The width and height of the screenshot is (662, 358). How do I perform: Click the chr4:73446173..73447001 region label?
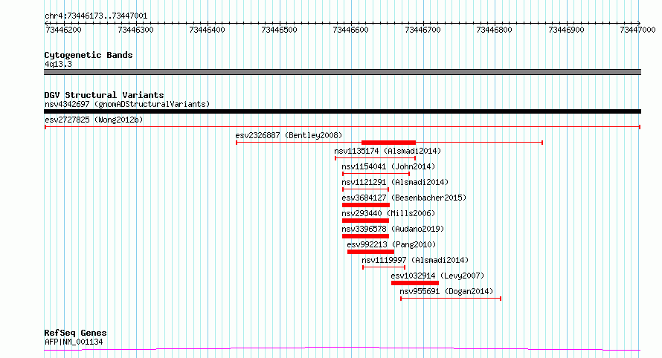pos(96,16)
